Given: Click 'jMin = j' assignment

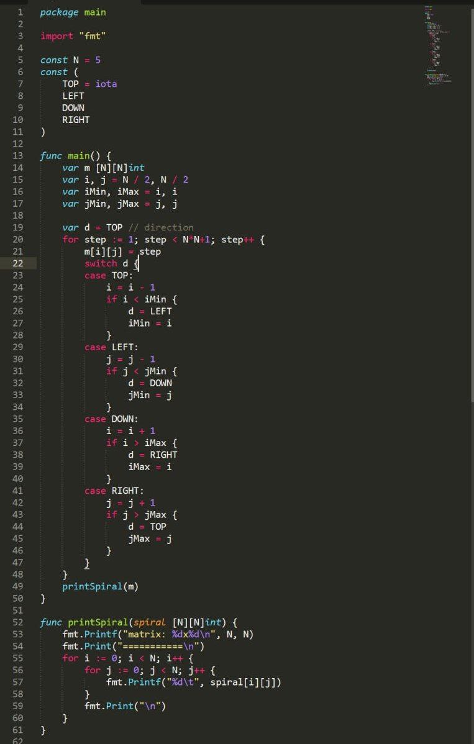Looking at the screenshot, I should click(x=150, y=395).
